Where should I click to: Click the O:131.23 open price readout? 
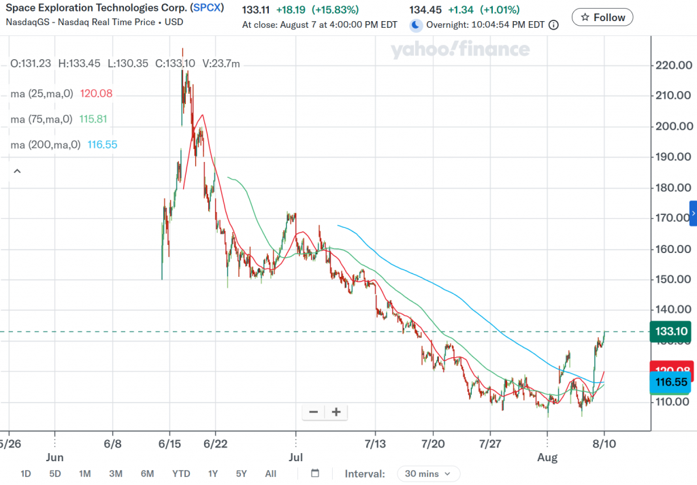[x=31, y=63]
